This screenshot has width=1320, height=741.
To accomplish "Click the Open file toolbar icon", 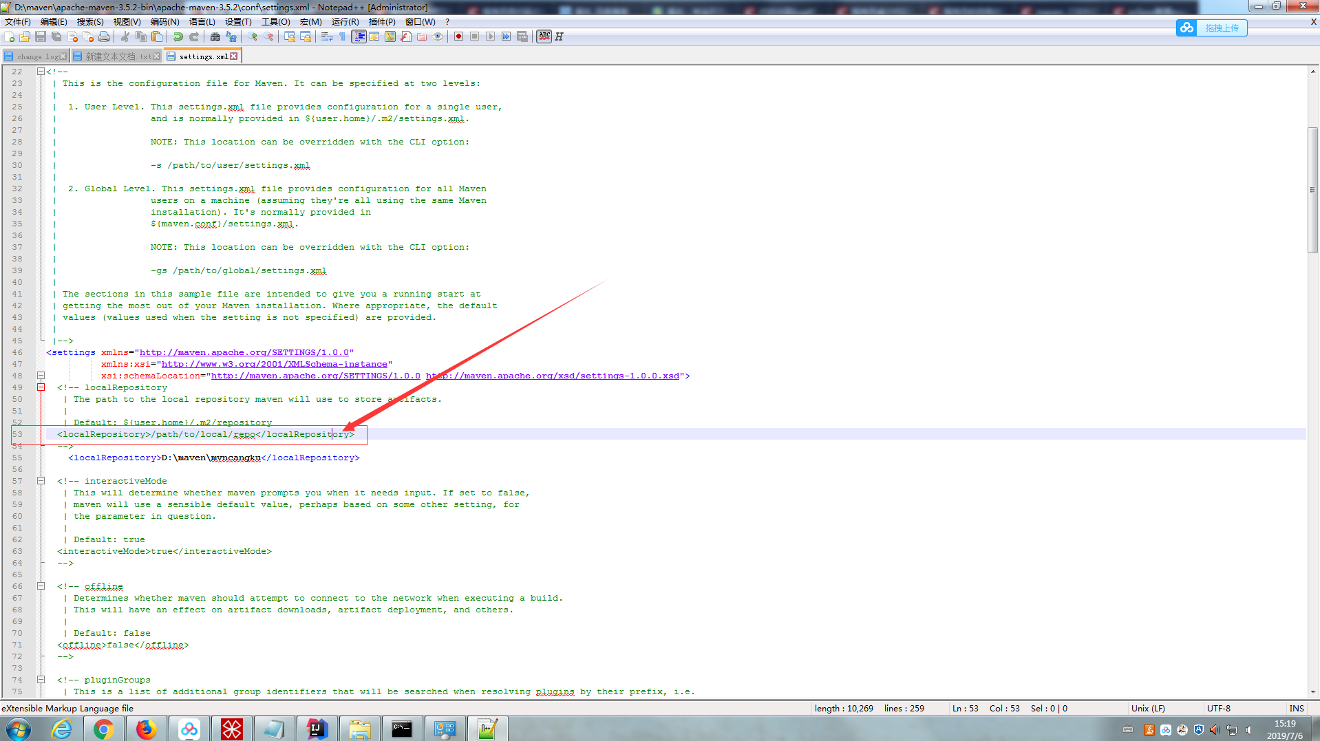I will click(25, 36).
